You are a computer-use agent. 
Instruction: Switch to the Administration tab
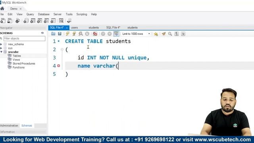click(x=9, y=126)
